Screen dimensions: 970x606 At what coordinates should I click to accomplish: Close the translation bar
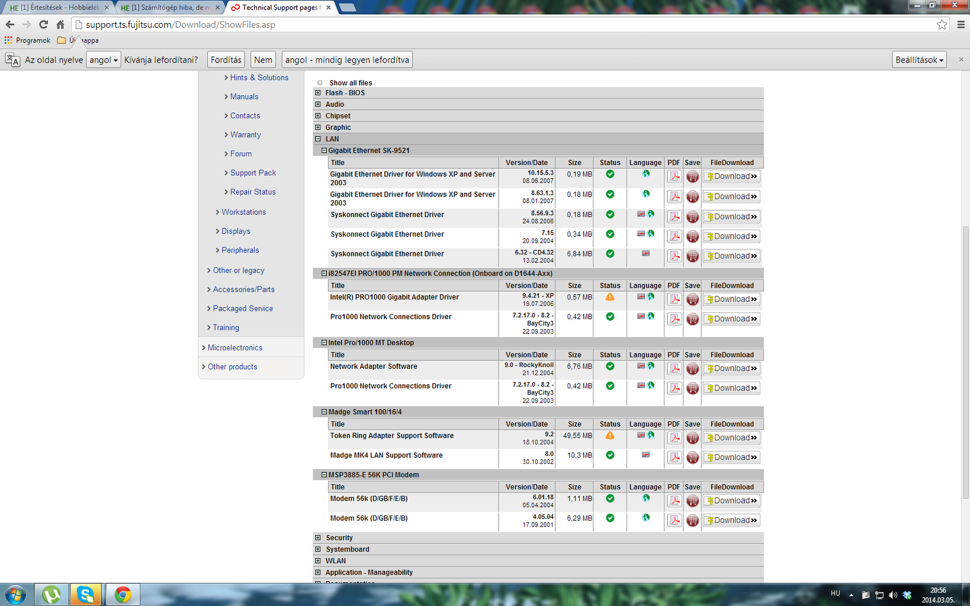pos(961,60)
